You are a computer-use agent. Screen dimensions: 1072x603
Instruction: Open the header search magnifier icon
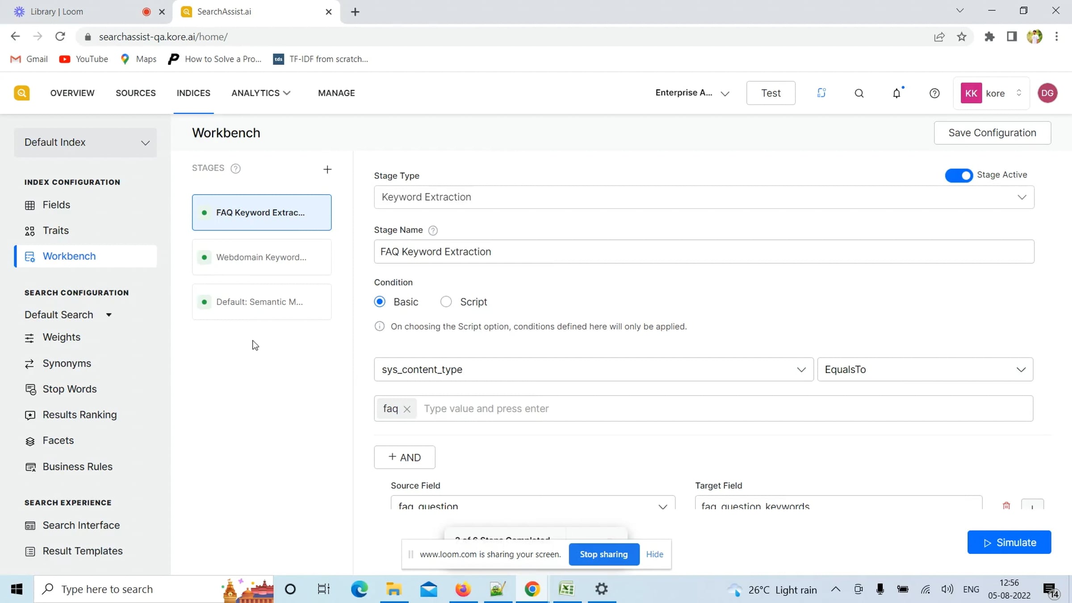859,93
